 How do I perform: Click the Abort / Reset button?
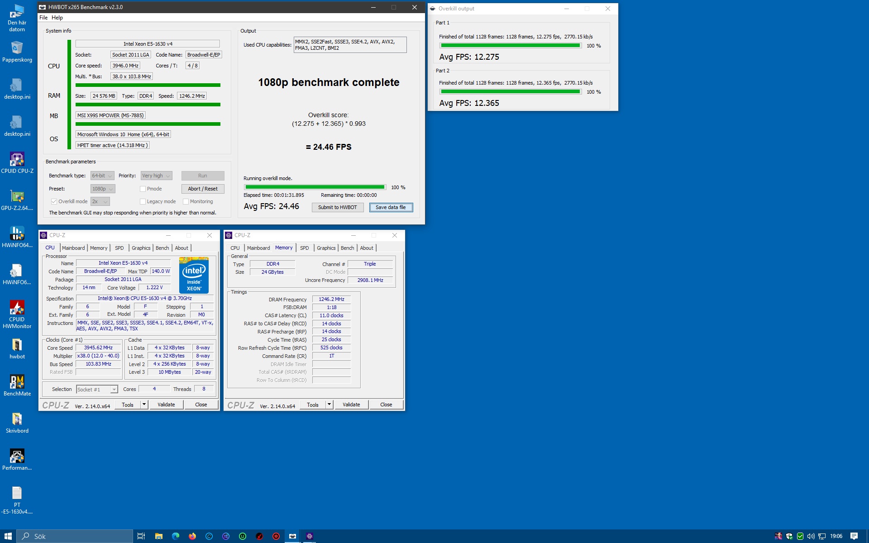[203, 189]
